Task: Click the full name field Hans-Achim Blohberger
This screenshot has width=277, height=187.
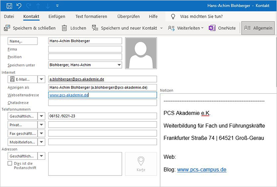Action: click(x=85, y=41)
